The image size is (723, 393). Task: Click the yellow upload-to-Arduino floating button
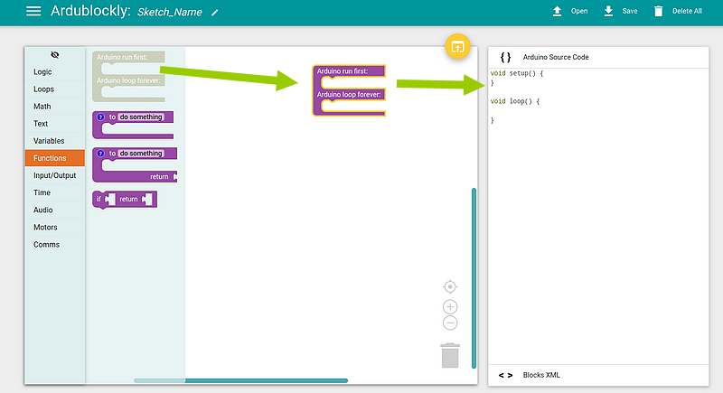point(457,47)
